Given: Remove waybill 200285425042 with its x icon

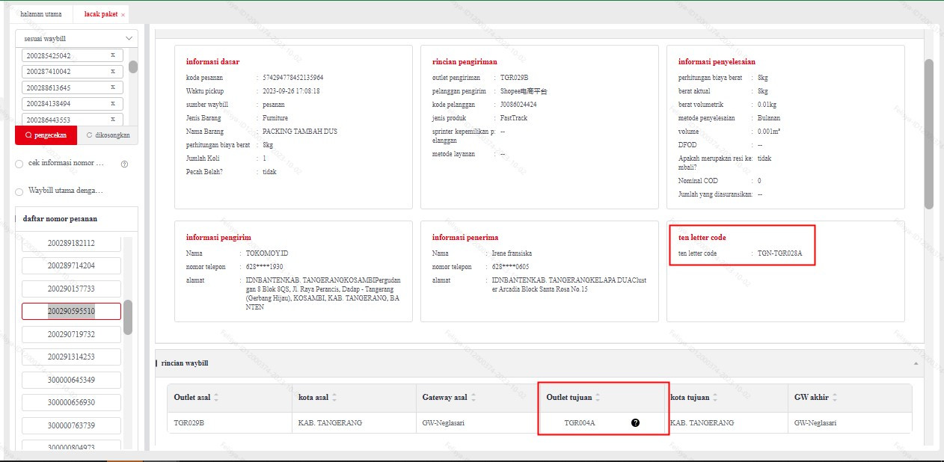Looking at the screenshot, I should (x=112, y=55).
